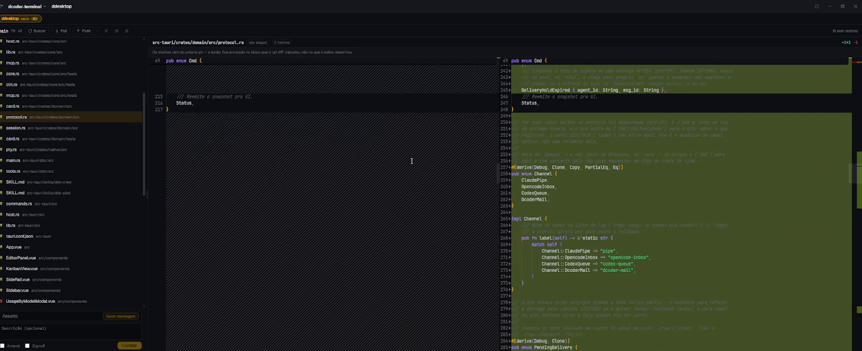Open SKILL.md in skills/ddx-pilot

[x=72, y=193]
